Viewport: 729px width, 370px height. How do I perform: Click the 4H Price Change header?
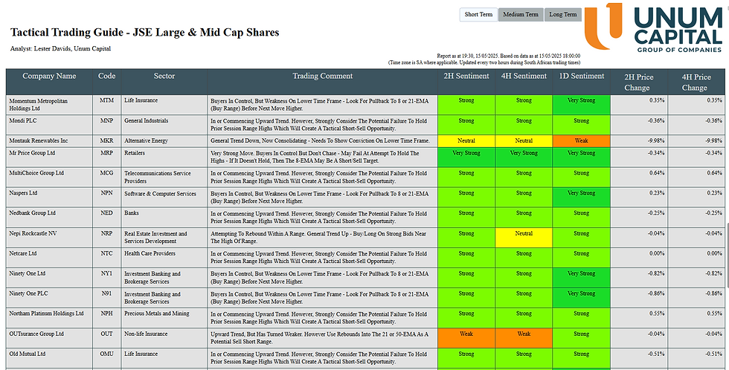click(696, 82)
